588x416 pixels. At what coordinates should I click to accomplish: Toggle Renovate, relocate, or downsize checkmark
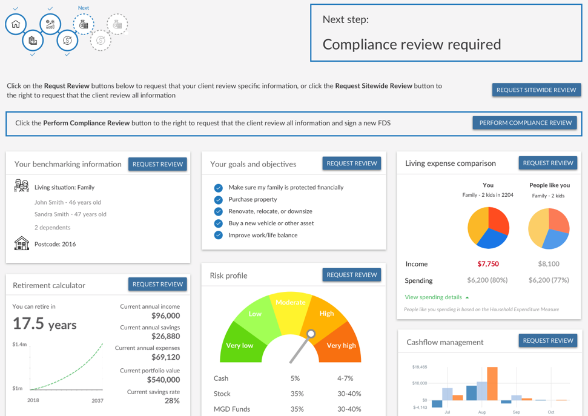218,211
